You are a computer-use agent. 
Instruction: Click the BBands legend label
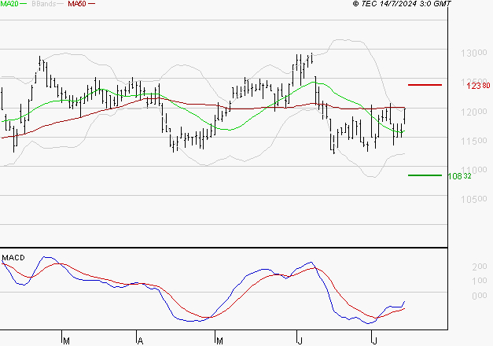(x=44, y=4)
